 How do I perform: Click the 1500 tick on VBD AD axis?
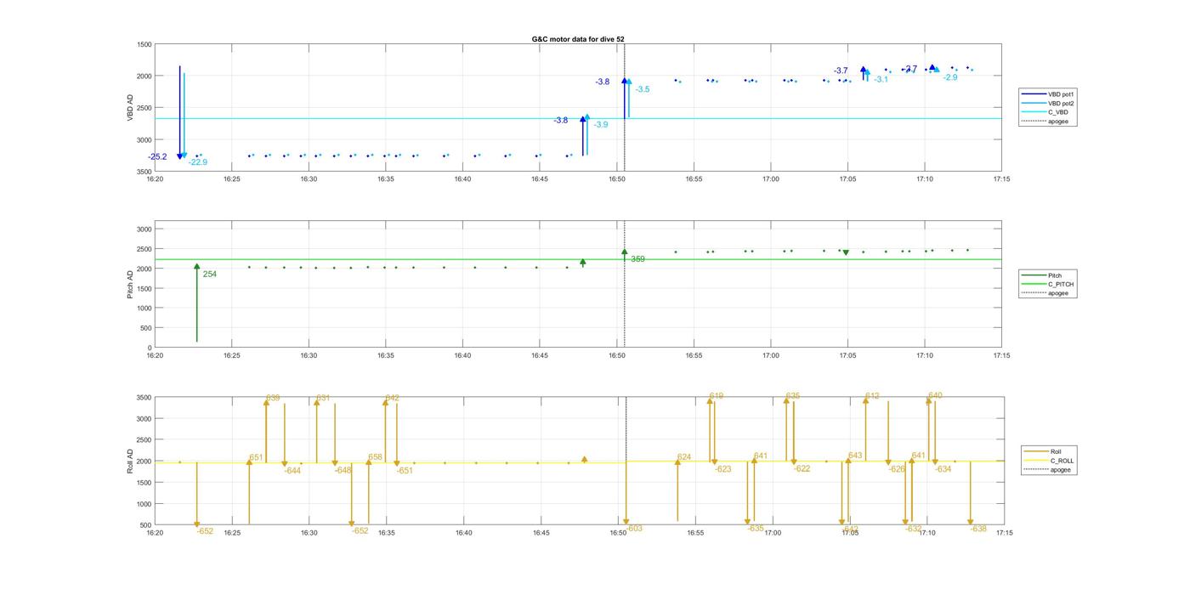144,44
